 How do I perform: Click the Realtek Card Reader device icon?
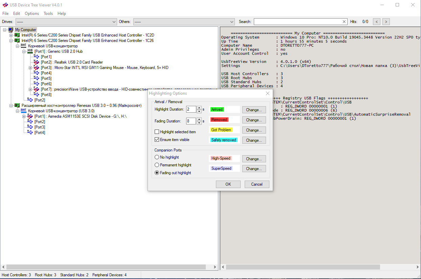[37, 62]
